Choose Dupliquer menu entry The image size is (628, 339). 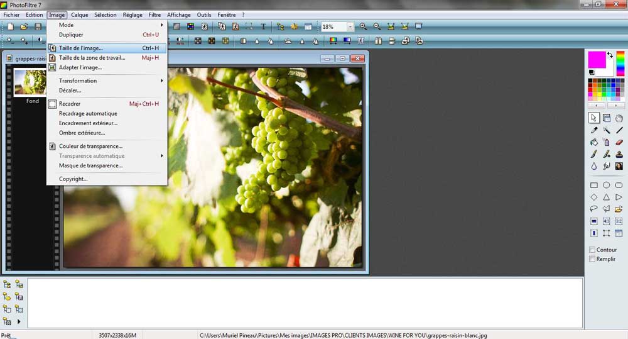click(107, 35)
